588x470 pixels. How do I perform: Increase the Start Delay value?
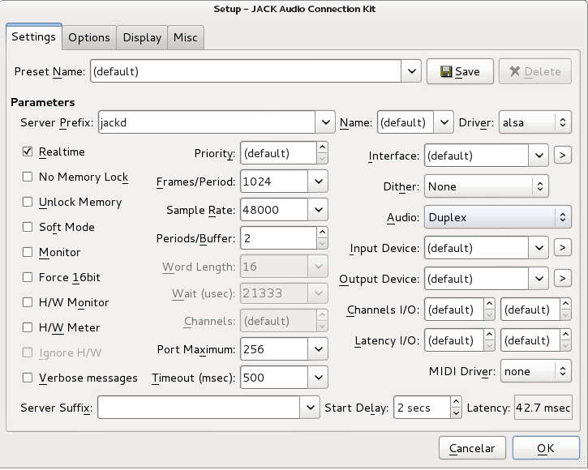(456, 402)
